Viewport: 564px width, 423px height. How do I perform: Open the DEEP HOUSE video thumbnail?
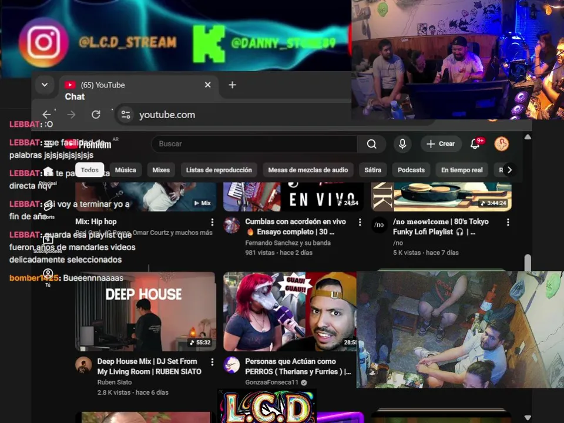coord(146,311)
